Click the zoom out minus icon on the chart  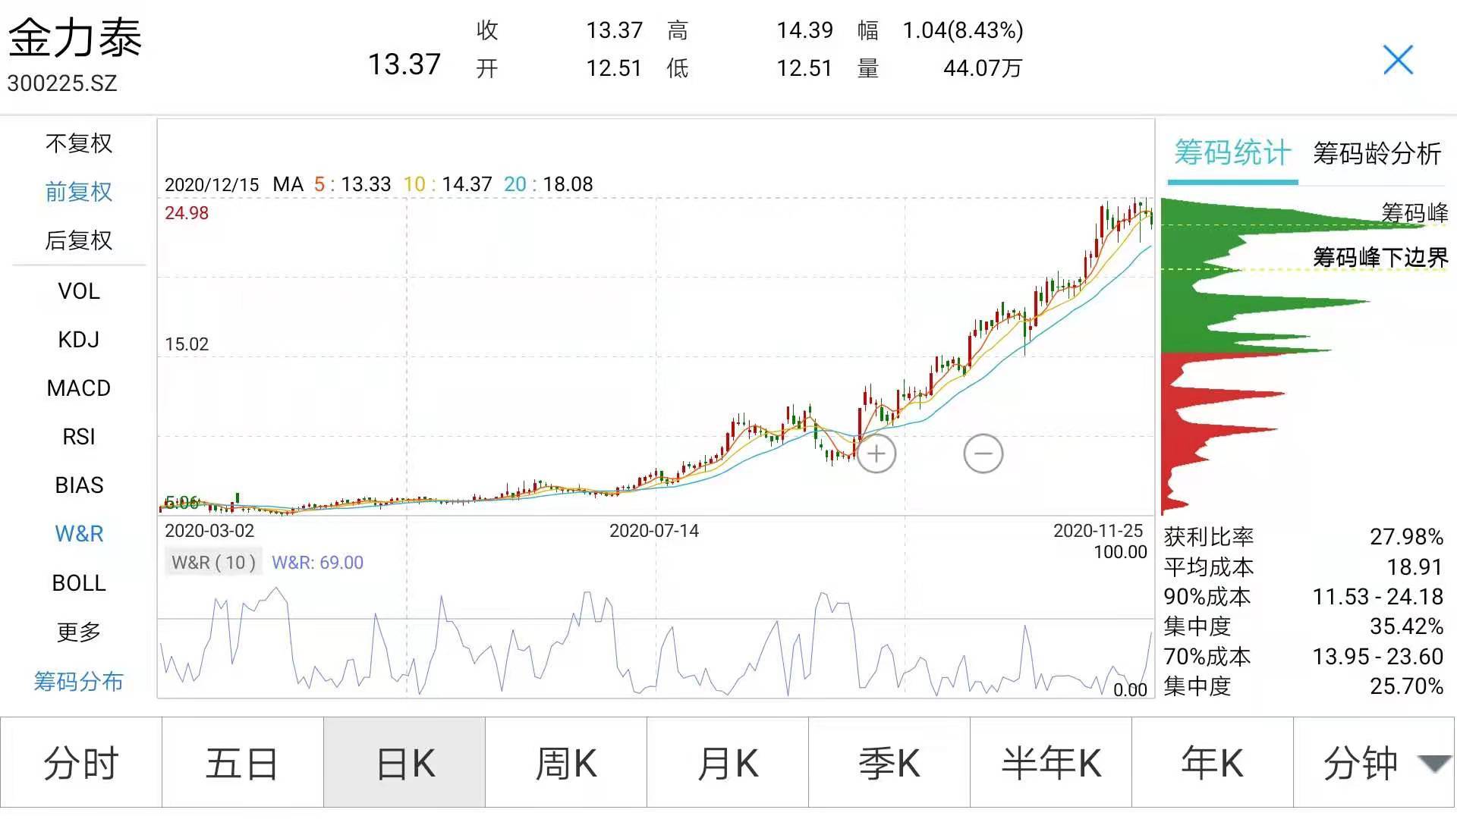click(983, 453)
